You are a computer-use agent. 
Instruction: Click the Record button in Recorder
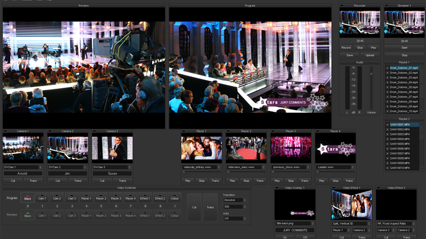tap(346, 48)
